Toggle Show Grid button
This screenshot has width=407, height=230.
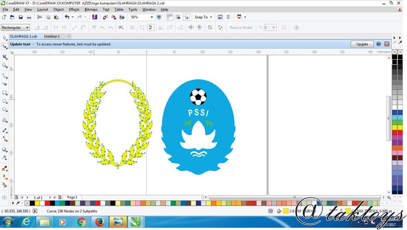(x=178, y=17)
